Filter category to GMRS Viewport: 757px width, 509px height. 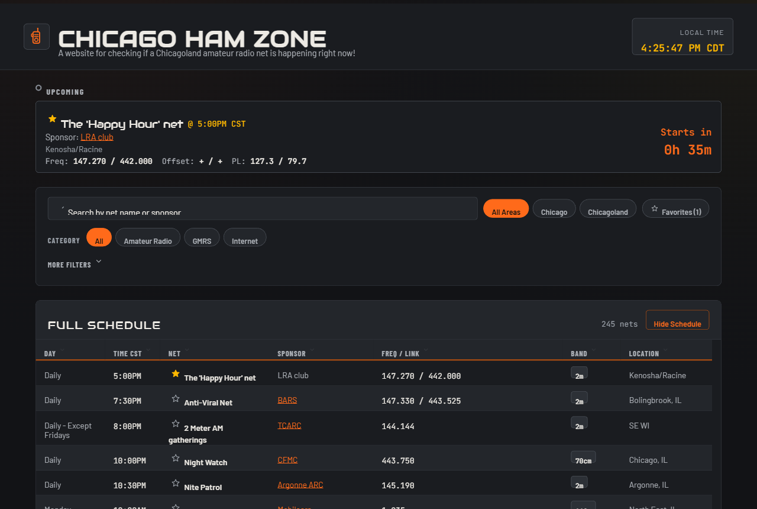pyautogui.click(x=202, y=237)
